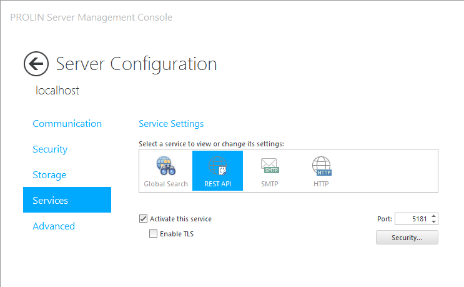This screenshot has height=287, width=464.
Task: Click the Server Configuration page title
Action: [x=136, y=64]
